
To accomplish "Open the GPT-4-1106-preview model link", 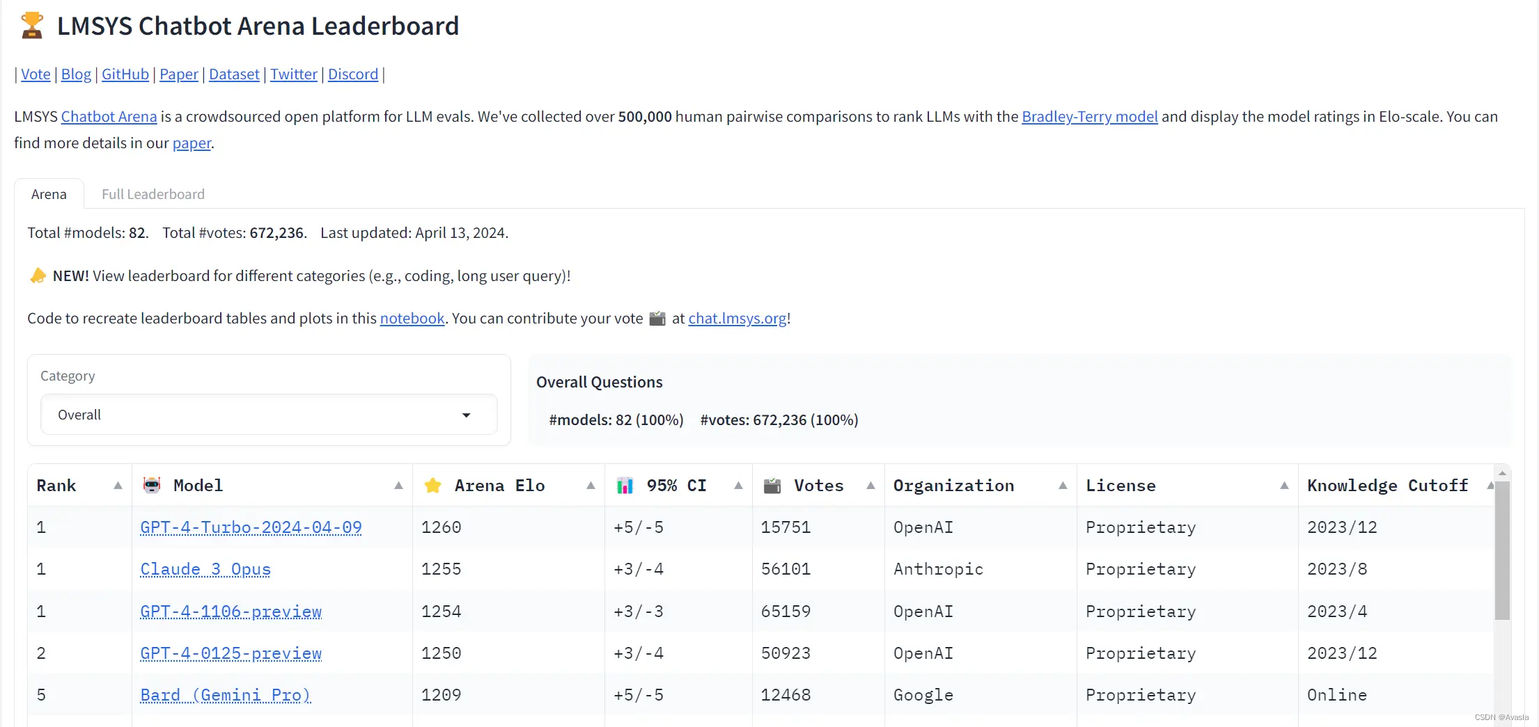I will [x=231, y=612].
